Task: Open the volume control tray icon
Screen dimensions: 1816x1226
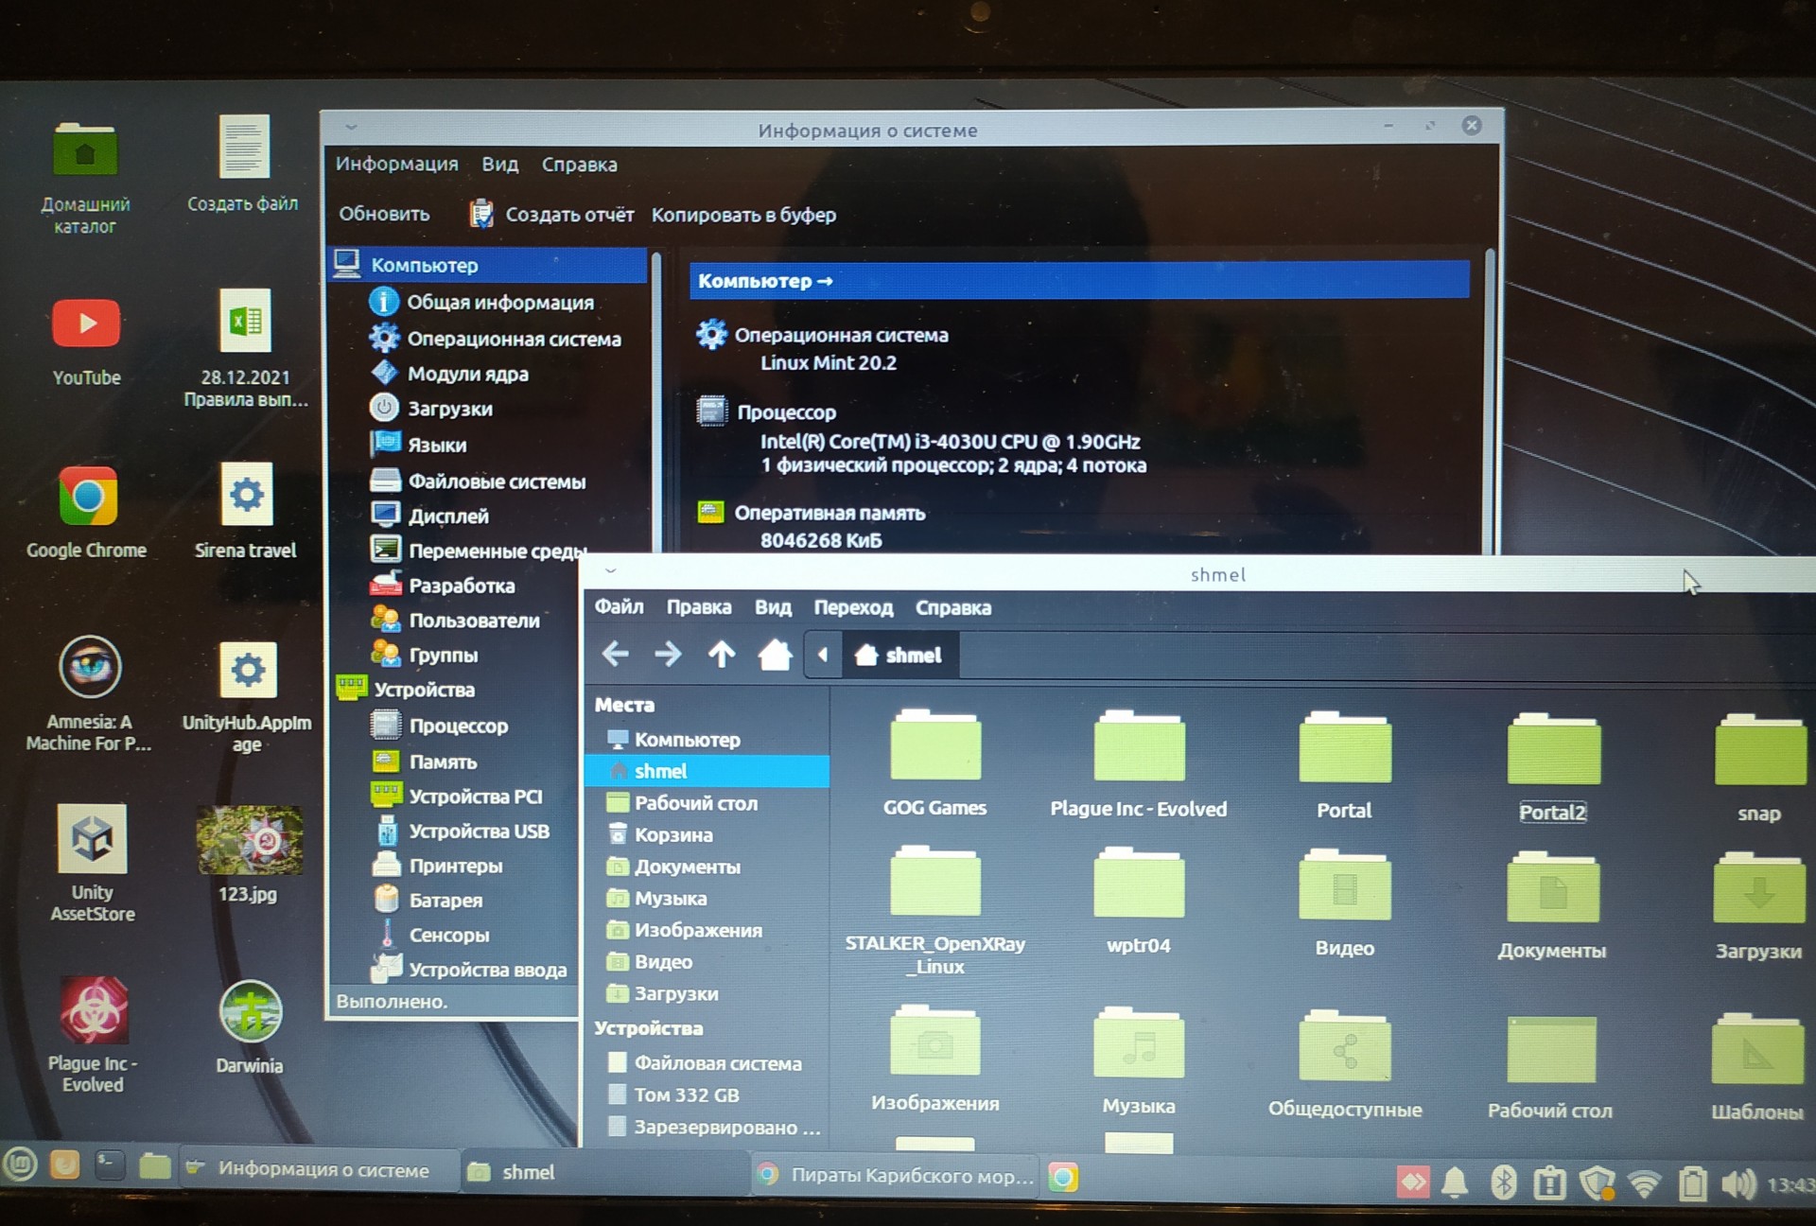Action: pyautogui.click(x=1738, y=1184)
